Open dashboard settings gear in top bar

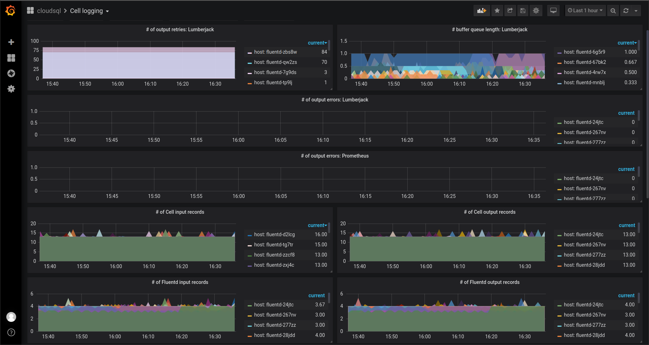[x=536, y=11]
